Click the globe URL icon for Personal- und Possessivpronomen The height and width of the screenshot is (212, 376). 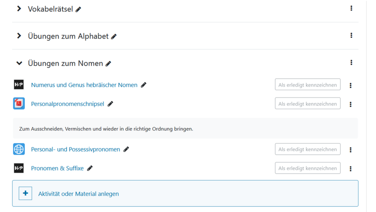point(19,149)
